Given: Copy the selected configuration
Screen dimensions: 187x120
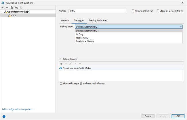Looking at the screenshot, I should [12, 7].
